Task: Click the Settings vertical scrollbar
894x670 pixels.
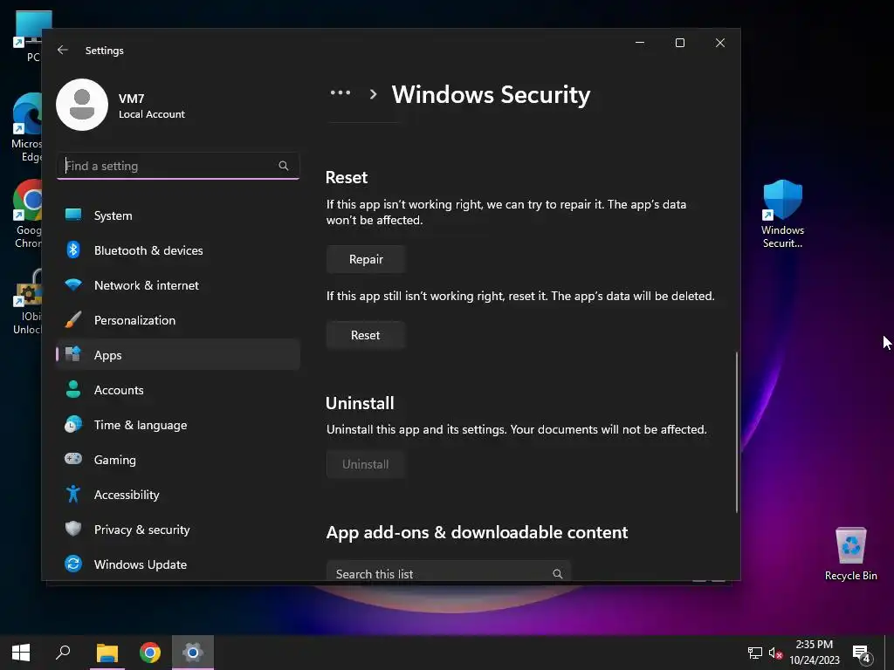Action: pos(737,432)
